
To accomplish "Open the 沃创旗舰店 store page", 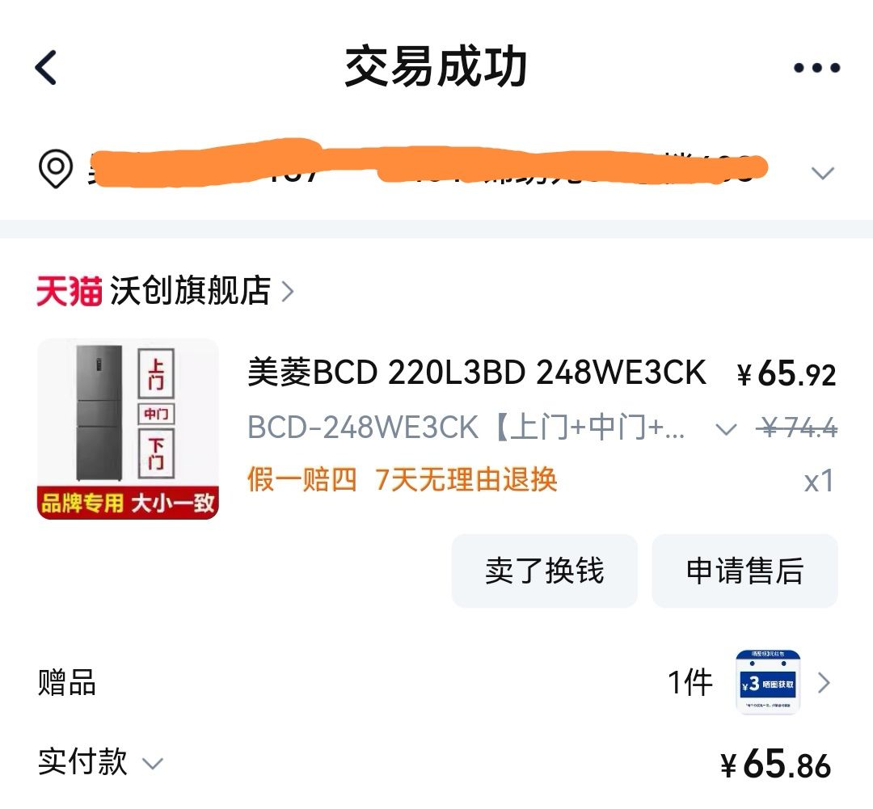I will [x=191, y=291].
